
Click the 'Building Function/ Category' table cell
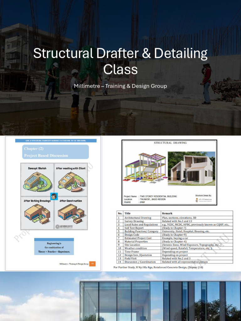point(142,231)
